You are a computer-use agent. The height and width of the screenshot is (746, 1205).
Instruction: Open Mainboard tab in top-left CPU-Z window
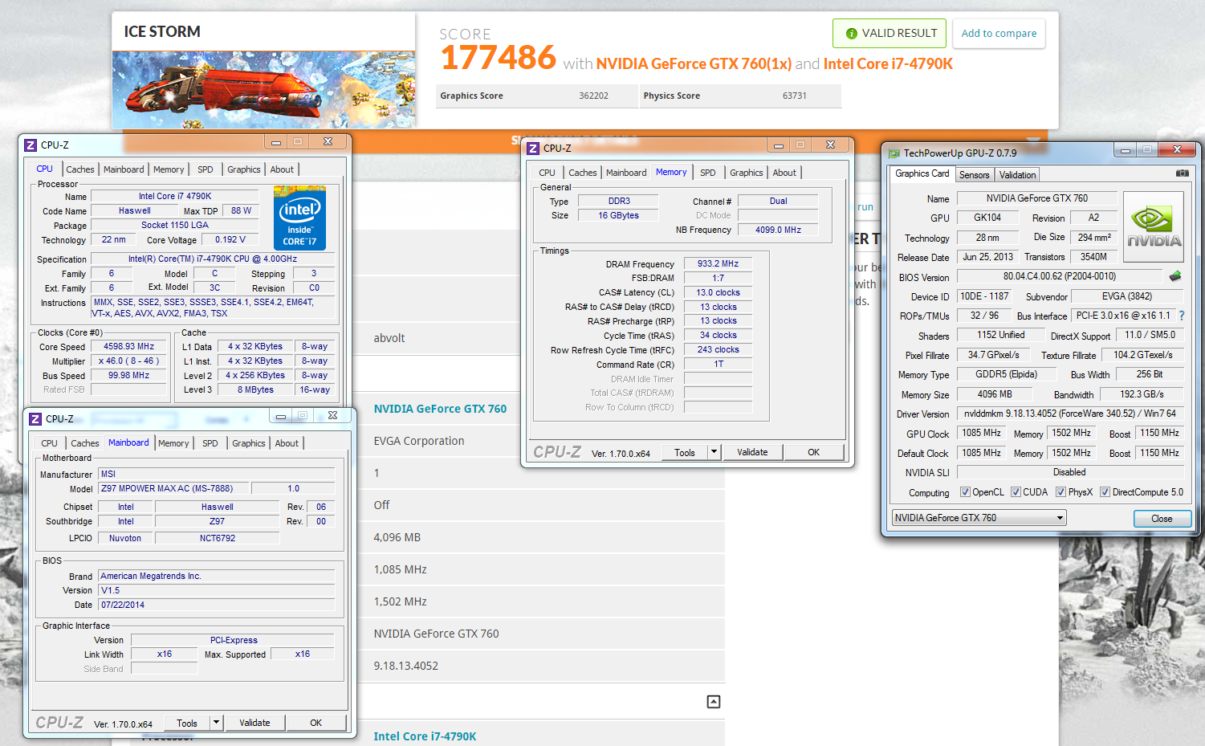tap(124, 169)
